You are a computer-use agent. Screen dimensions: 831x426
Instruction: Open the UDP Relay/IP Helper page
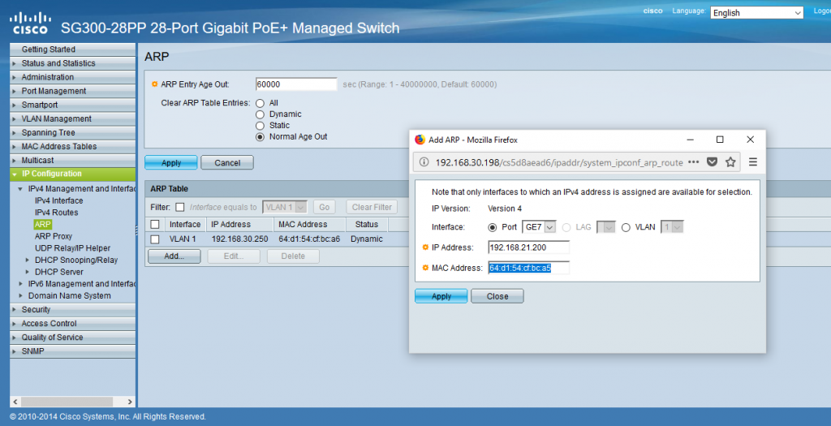pyautogui.click(x=72, y=248)
